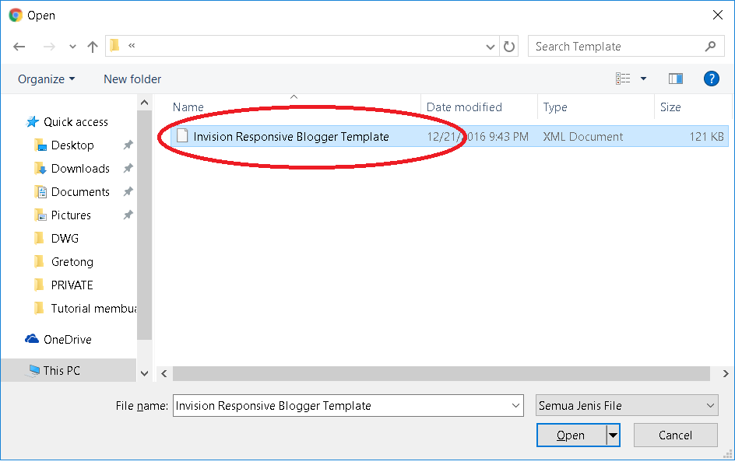Sort by Date modified column
Screen dimensions: 735x465
coord(464,107)
